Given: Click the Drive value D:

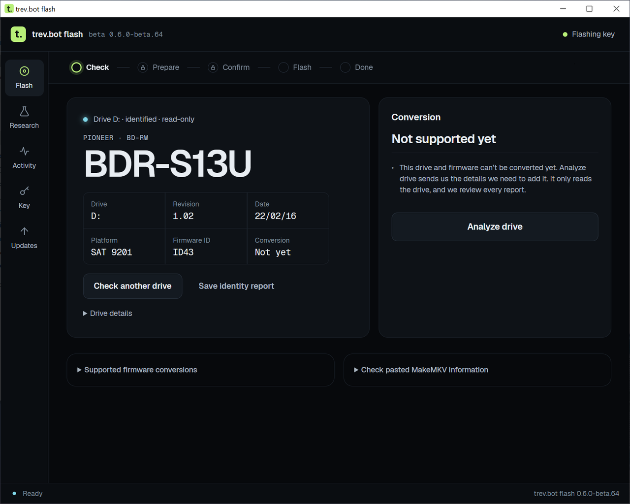Looking at the screenshot, I should [96, 216].
